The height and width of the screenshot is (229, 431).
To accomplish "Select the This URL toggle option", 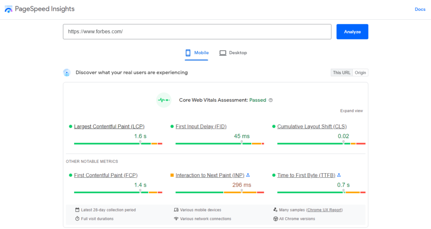I will click(x=342, y=73).
